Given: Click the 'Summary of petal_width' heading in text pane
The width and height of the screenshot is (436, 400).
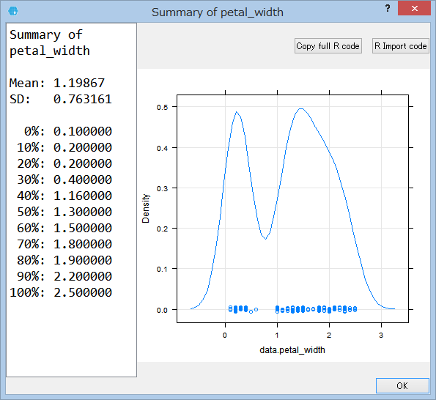Looking at the screenshot, I should coord(50,42).
